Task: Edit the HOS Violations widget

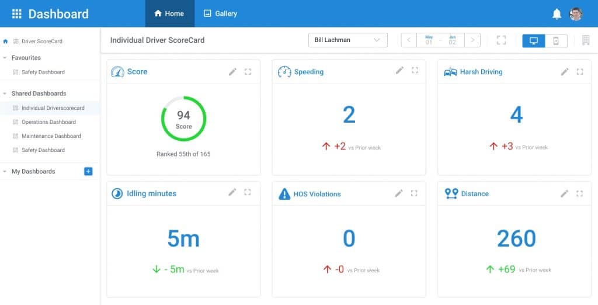Action: click(x=399, y=193)
